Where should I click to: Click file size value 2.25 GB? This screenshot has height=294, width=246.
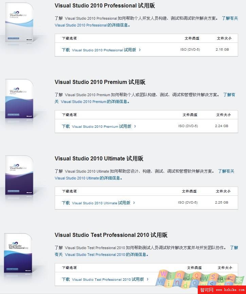coord(222,203)
